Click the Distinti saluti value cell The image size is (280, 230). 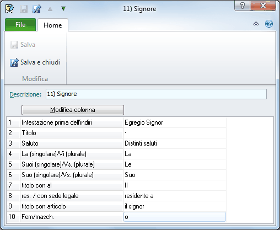[175, 143]
